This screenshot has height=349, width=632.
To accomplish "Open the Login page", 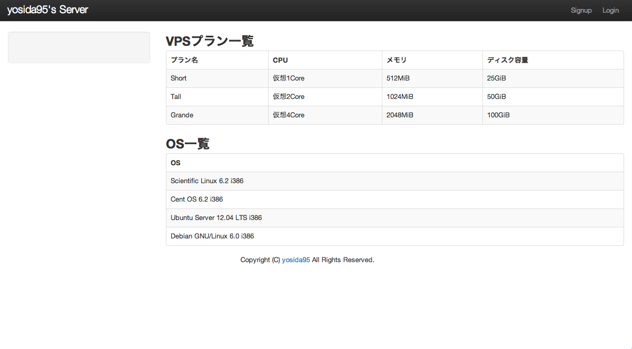I will click(x=610, y=11).
